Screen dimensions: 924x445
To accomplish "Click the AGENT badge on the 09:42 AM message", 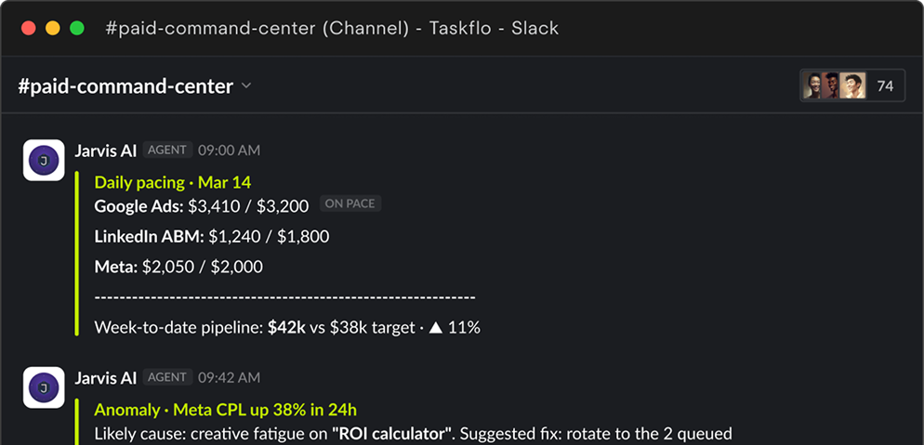I will 167,377.
